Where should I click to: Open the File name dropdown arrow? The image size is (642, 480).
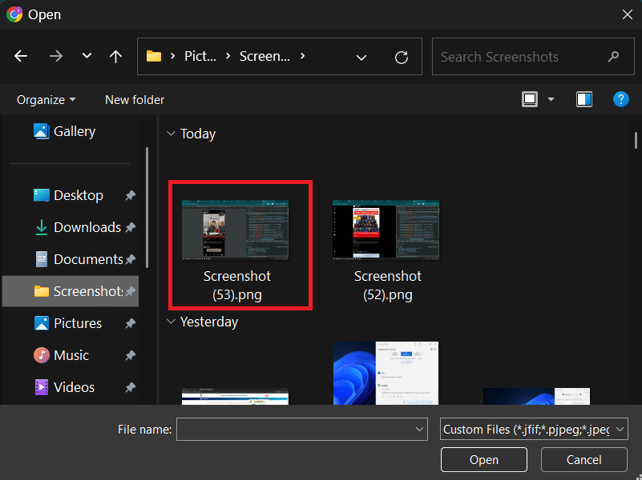pyautogui.click(x=419, y=430)
